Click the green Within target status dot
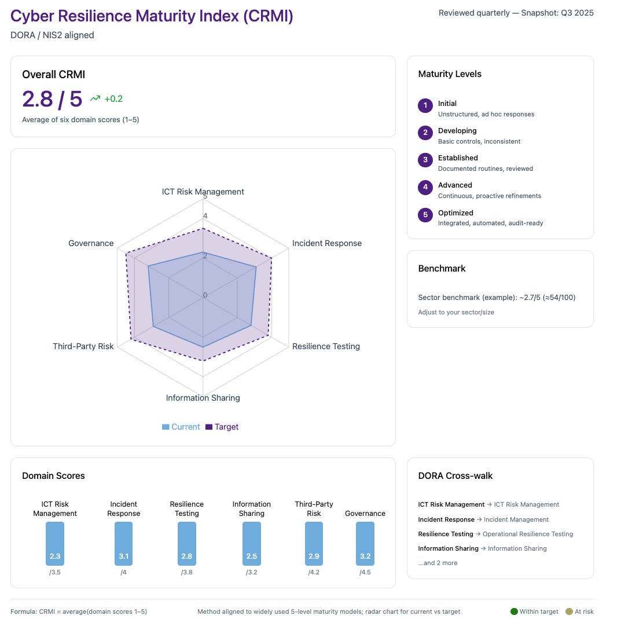The height and width of the screenshot is (619, 621). 514,611
